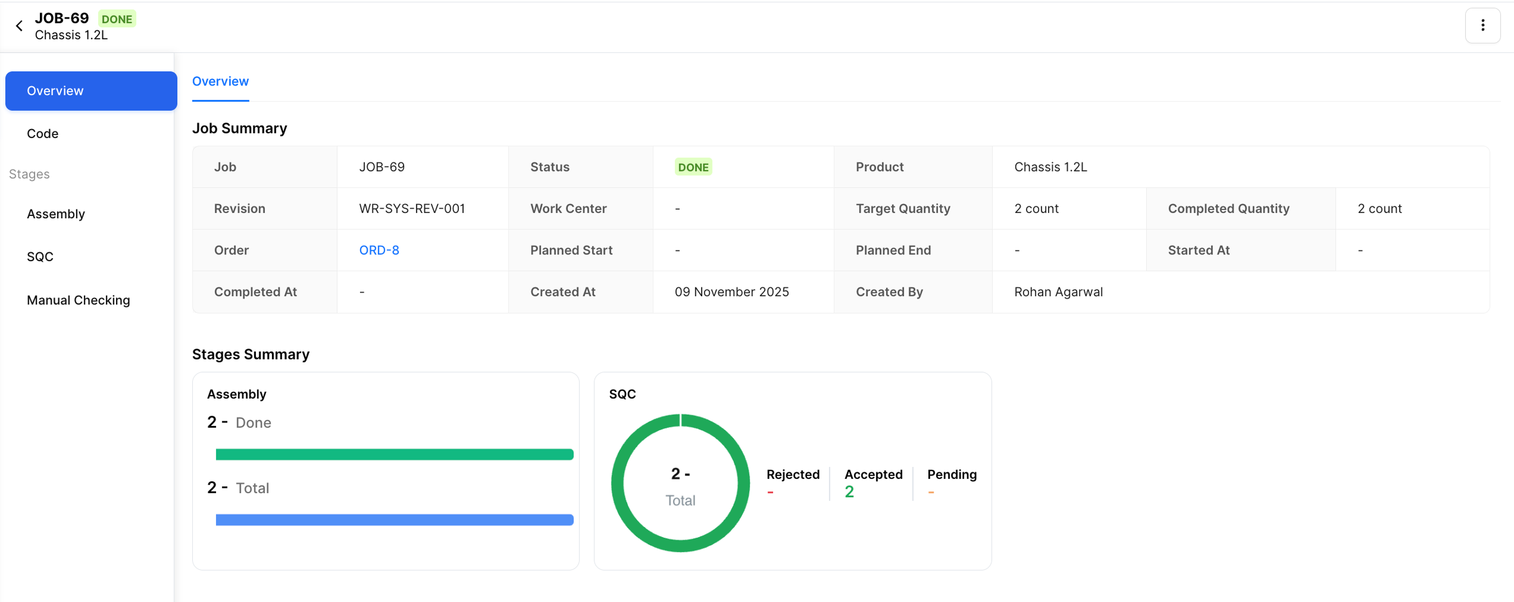Switch to the Overview tab
The height and width of the screenshot is (602, 1514).
[220, 81]
